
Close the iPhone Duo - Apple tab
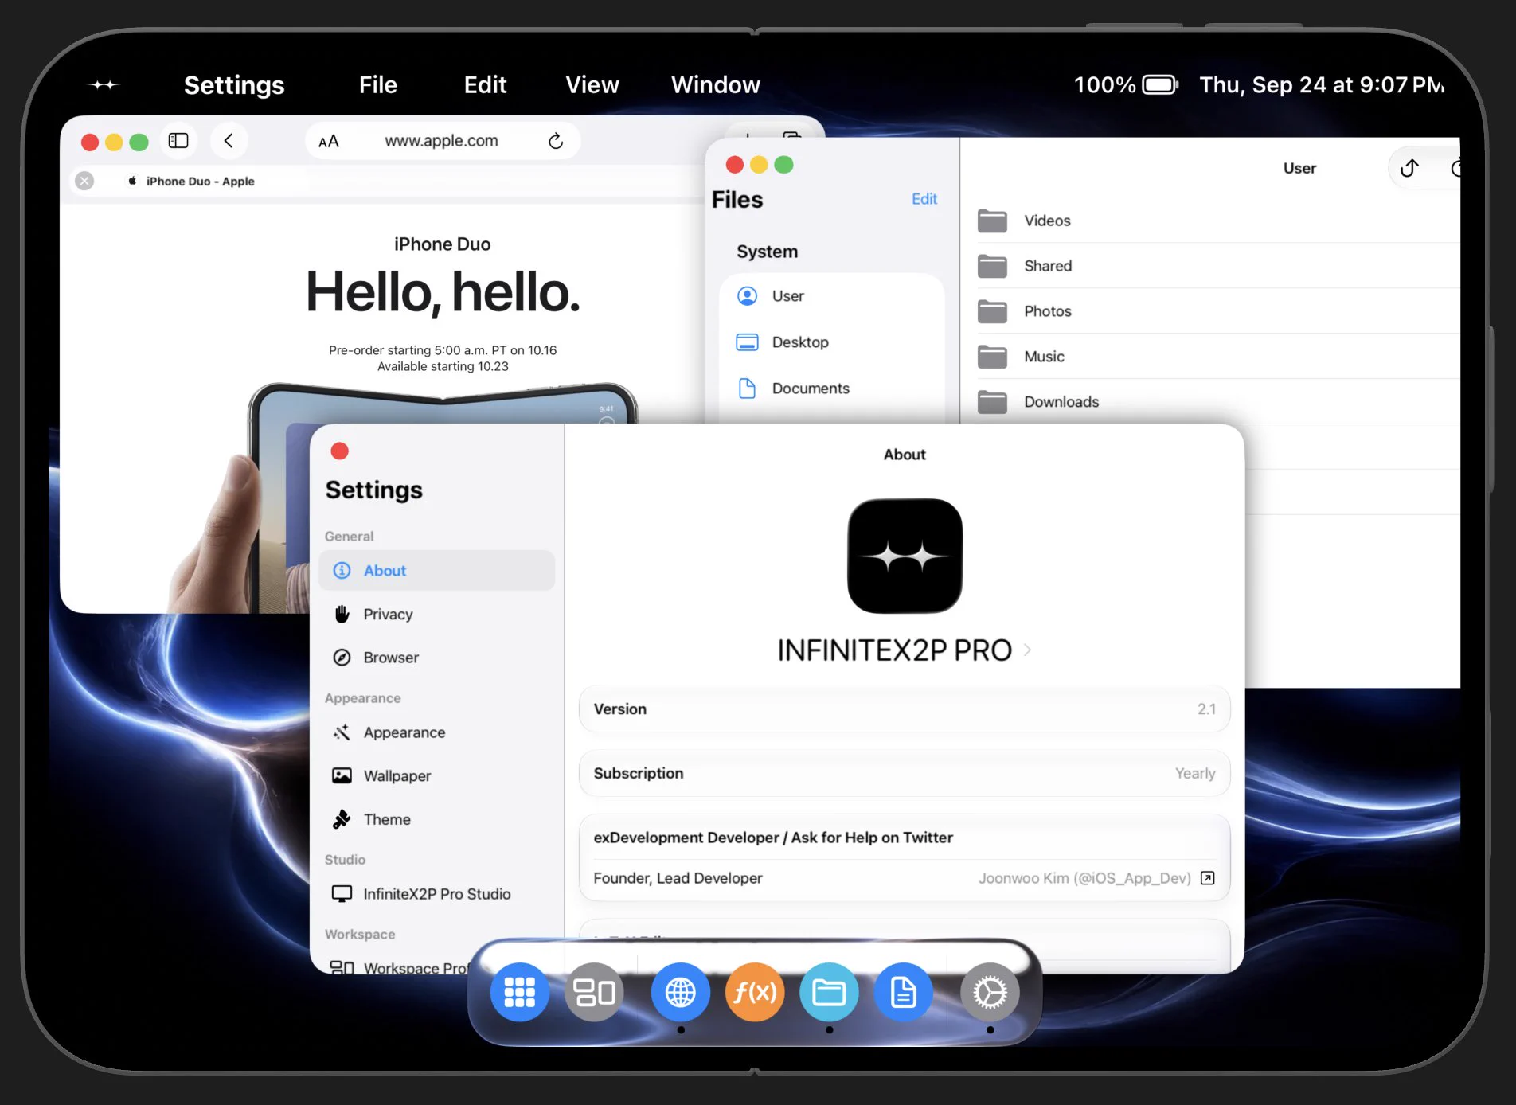pos(84,181)
